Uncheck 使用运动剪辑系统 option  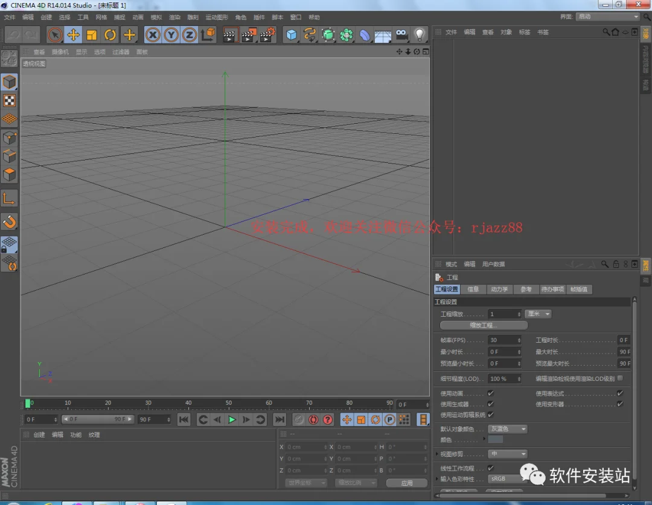(x=491, y=415)
